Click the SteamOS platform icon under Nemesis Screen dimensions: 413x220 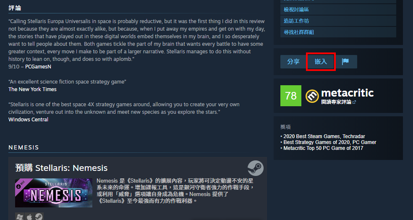tap(39, 217)
